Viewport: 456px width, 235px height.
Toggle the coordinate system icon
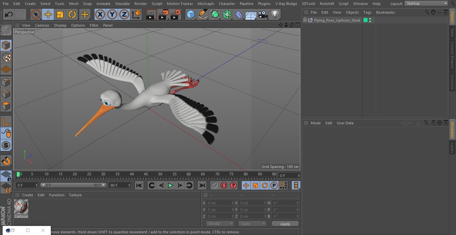(137, 14)
